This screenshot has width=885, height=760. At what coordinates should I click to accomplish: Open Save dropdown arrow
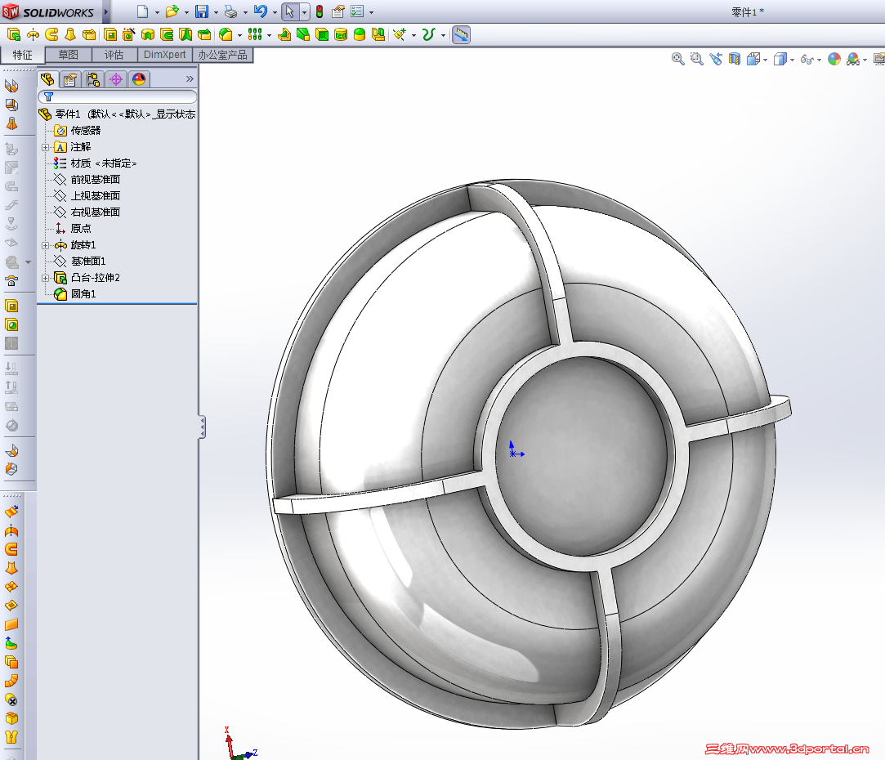(x=217, y=12)
